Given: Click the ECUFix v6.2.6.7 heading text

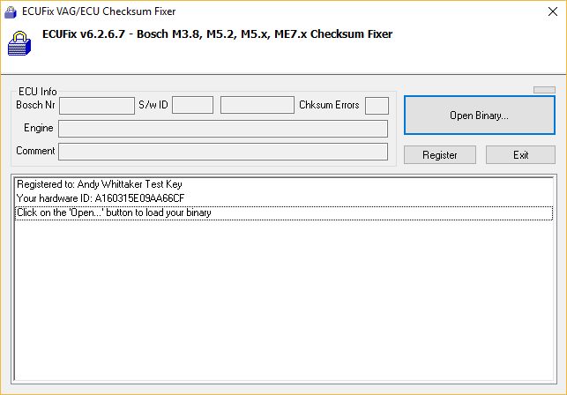Looking at the screenshot, I should (217, 34).
